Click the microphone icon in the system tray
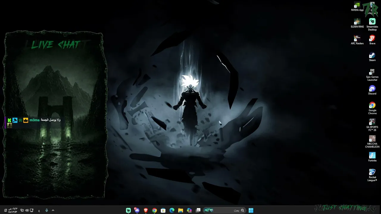 [x=46, y=210]
